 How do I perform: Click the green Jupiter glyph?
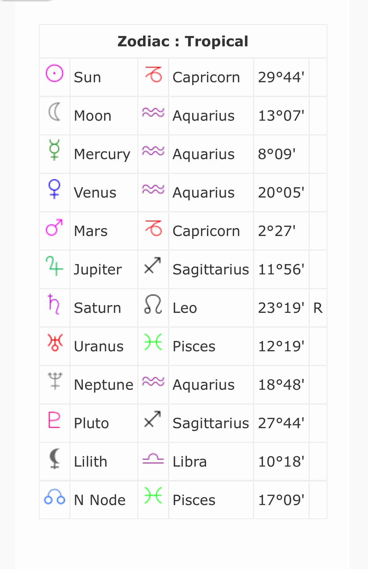coord(54,266)
